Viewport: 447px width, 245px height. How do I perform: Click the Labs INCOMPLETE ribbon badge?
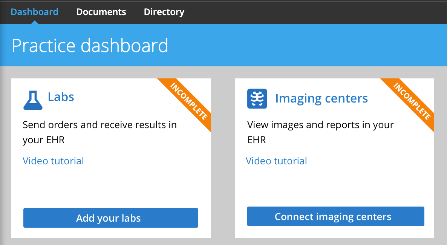point(190,102)
